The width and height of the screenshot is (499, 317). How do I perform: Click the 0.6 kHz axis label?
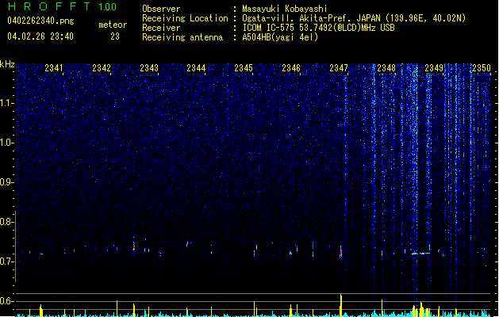[6, 301]
